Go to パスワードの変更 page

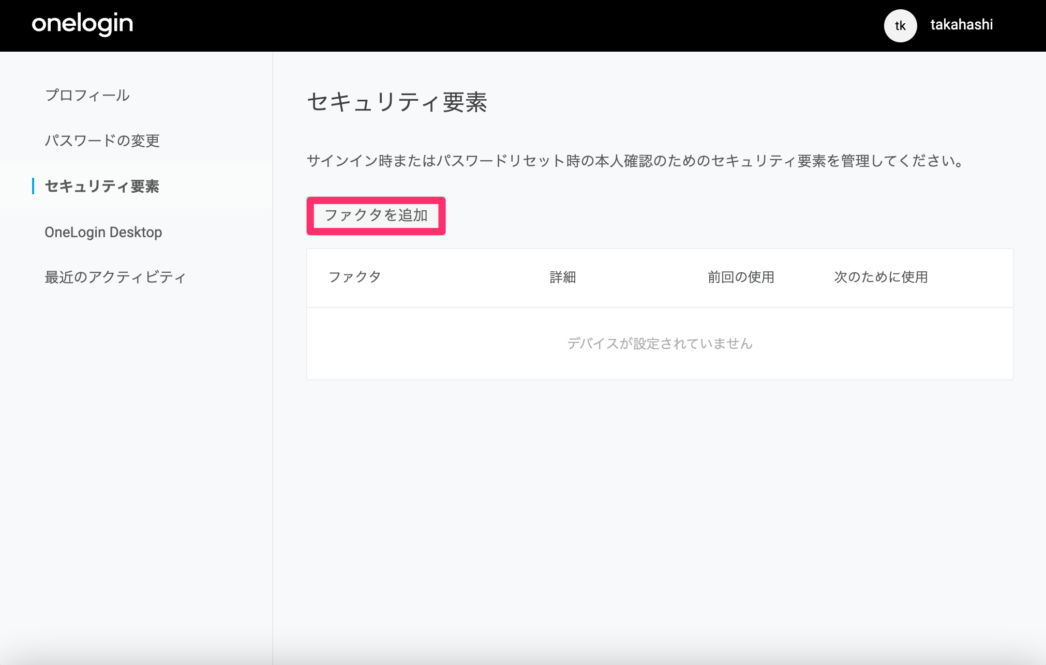click(102, 141)
